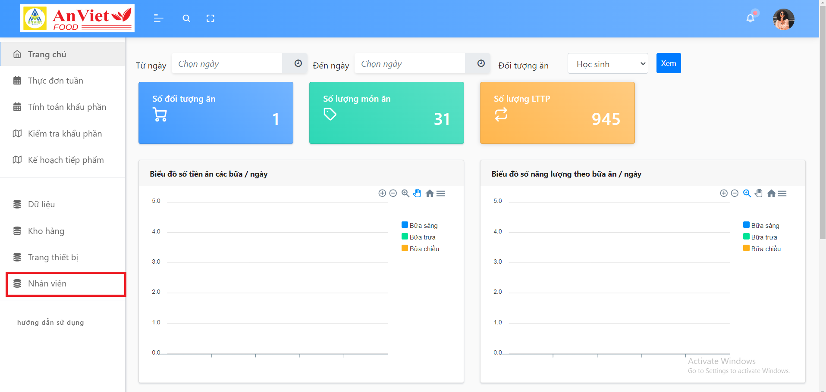The height and width of the screenshot is (392, 826).
Task: Click zoom-out icon on the energy chart
Action: (735, 193)
